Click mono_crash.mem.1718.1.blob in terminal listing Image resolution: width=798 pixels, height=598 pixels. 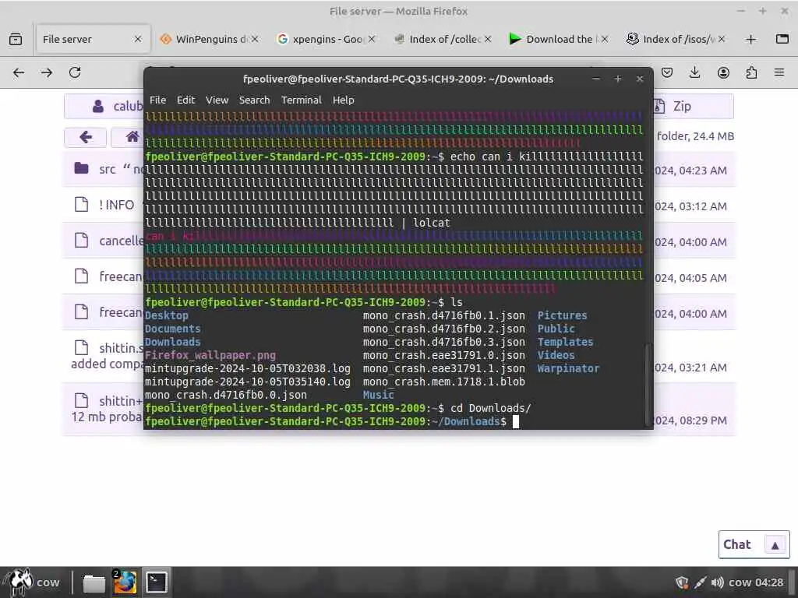(x=443, y=382)
